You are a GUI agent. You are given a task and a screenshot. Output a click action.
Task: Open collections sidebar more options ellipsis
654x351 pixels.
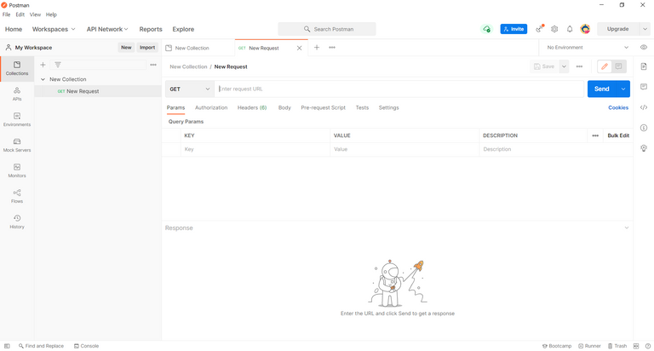point(153,65)
